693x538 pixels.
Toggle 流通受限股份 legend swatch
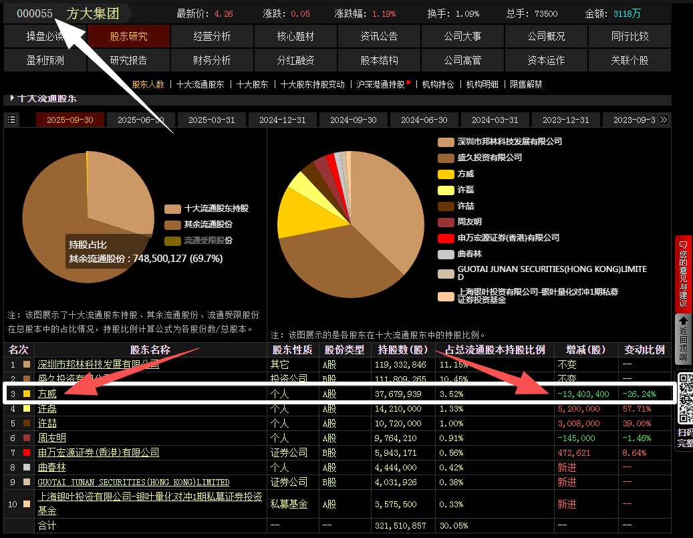pos(172,241)
